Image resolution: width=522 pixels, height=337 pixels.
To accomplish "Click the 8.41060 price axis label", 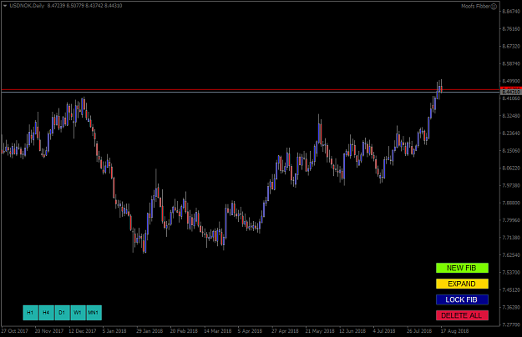I will 511,98.
